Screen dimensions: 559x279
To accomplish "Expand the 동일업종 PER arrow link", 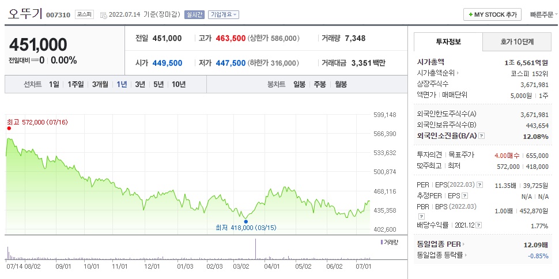I will [x=464, y=244].
